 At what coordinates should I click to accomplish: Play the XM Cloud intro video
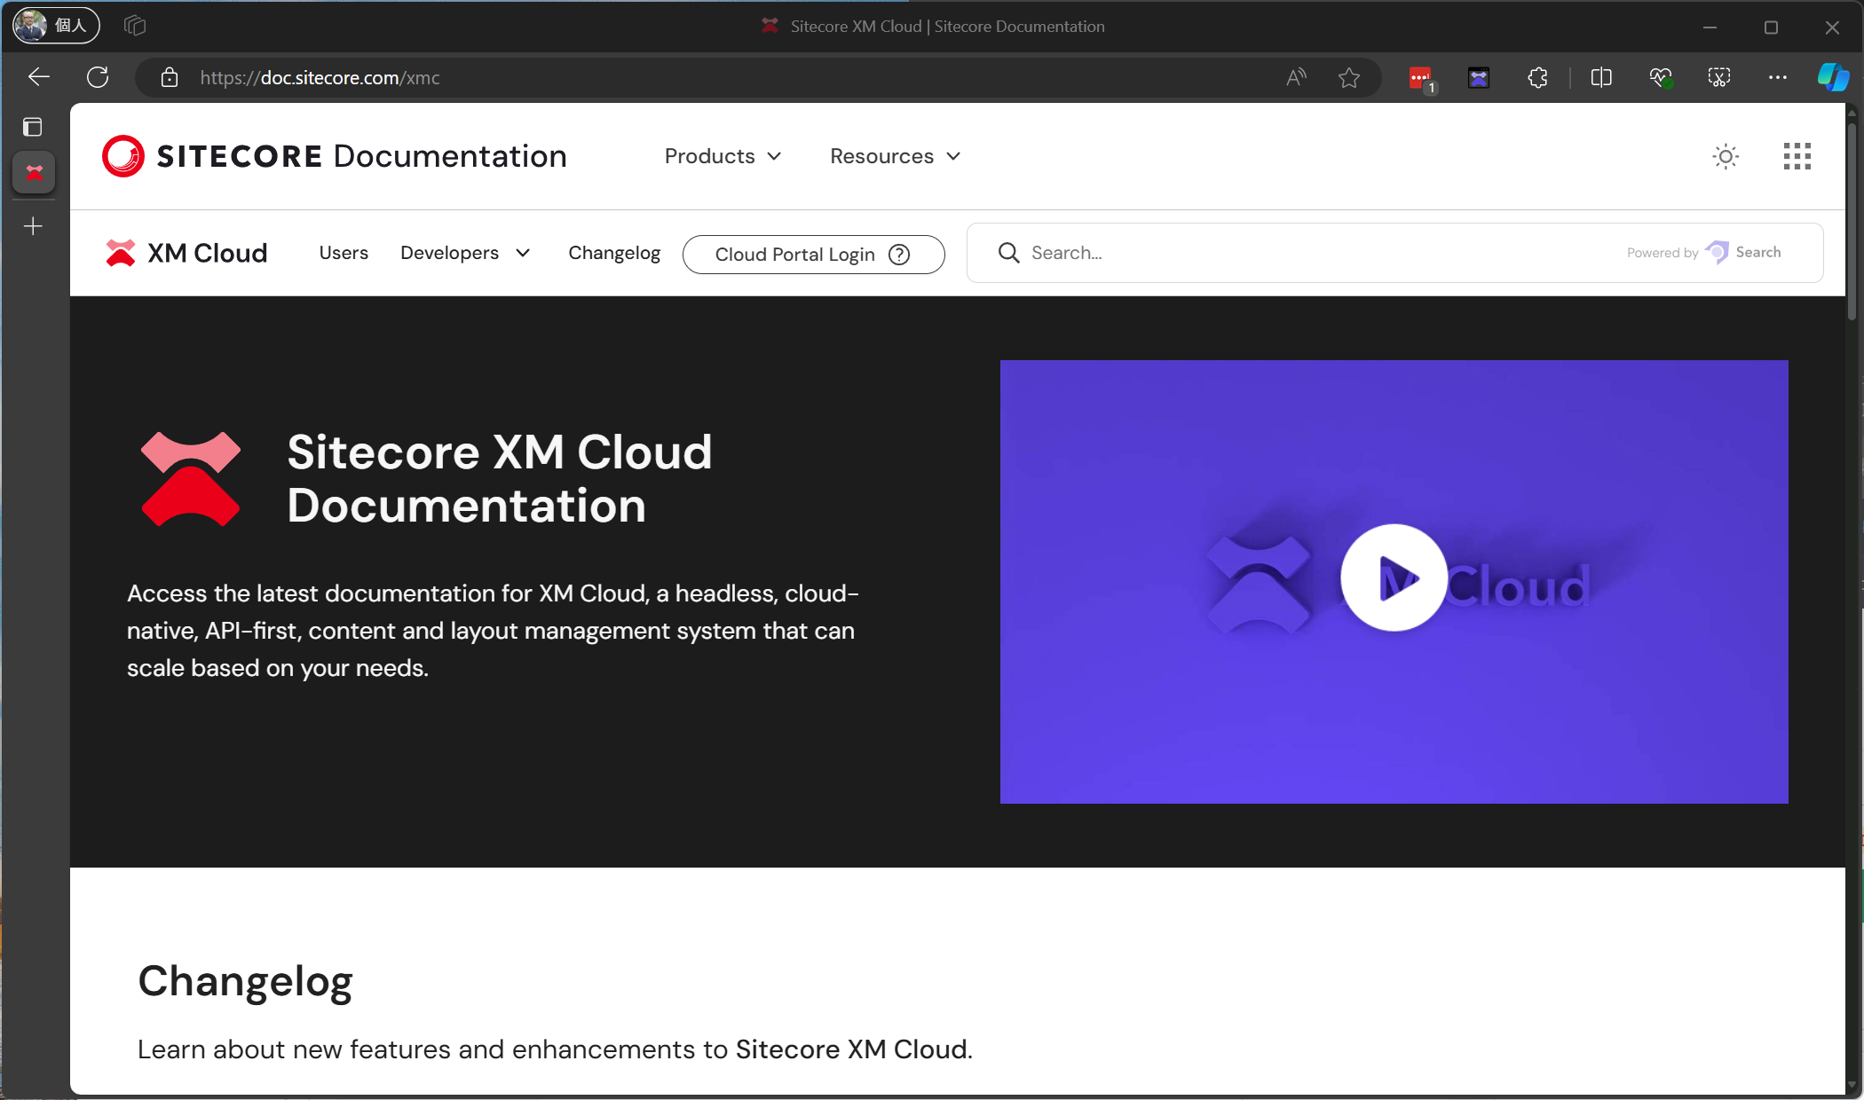tap(1394, 577)
